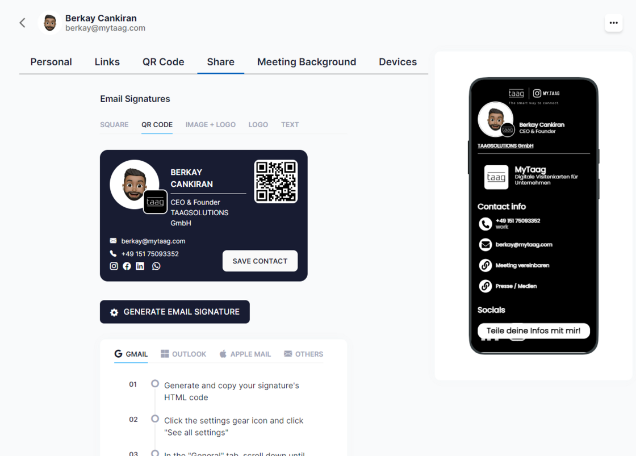Screen dimensions: 636x456
Task: Select the SQUARE signature style
Action: click(114, 124)
